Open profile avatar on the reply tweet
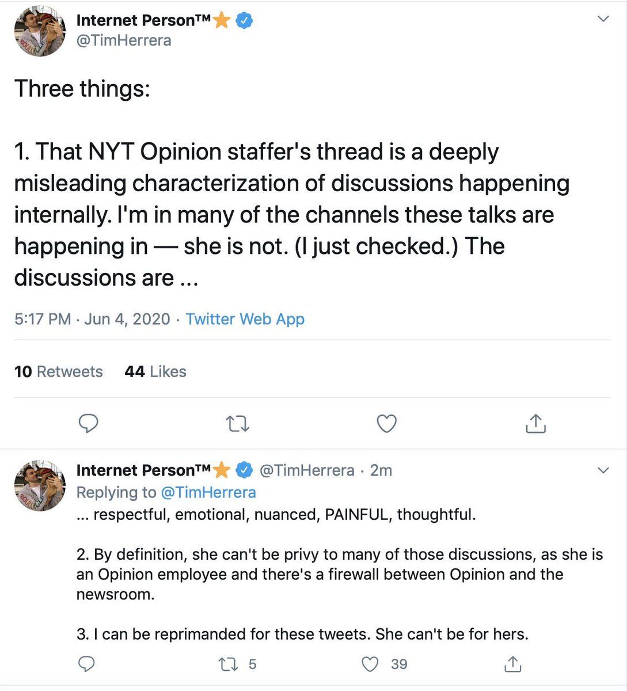 tap(40, 486)
